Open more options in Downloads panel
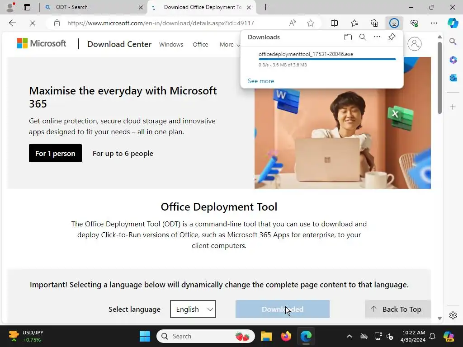Viewport: 463px width, 347px height. pos(377,37)
